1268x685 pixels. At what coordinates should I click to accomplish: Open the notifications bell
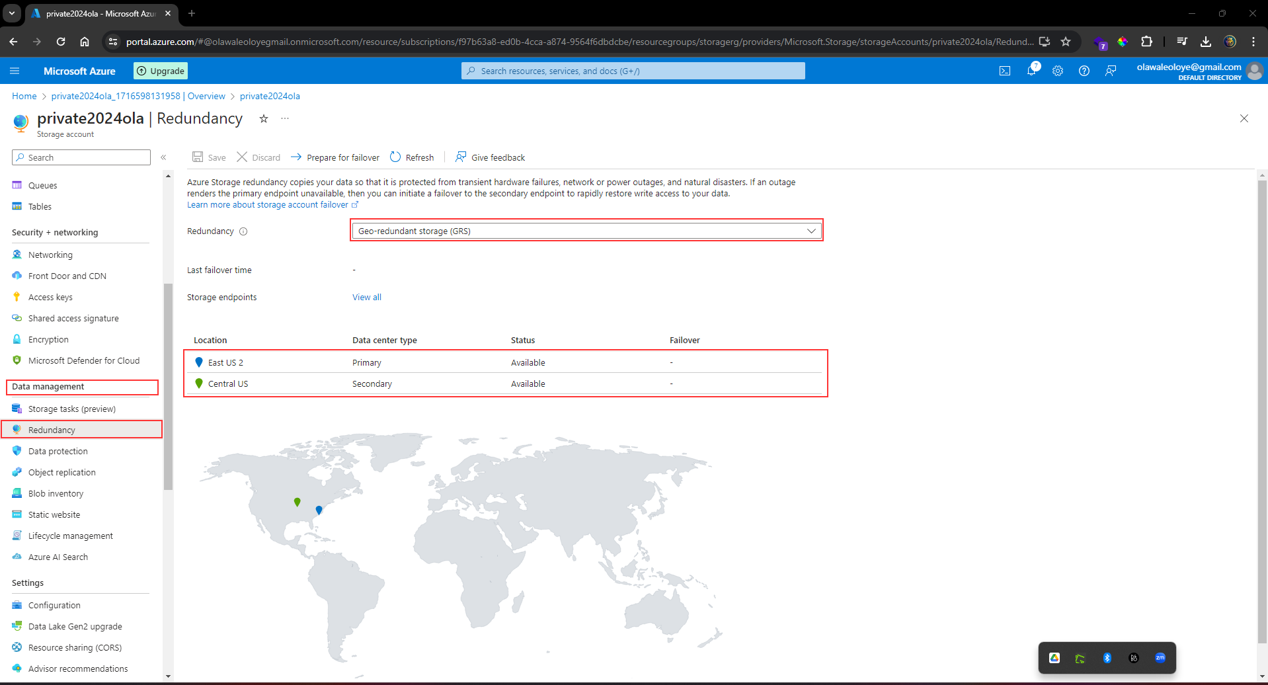(x=1031, y=71)
